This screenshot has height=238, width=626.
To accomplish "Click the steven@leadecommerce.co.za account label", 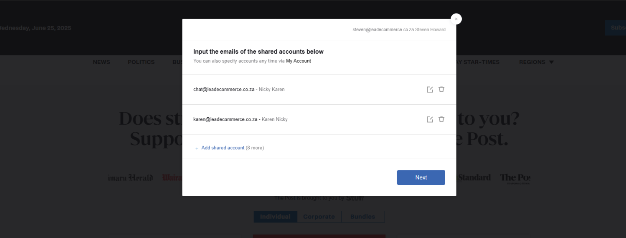I will [x=383, y=30].
